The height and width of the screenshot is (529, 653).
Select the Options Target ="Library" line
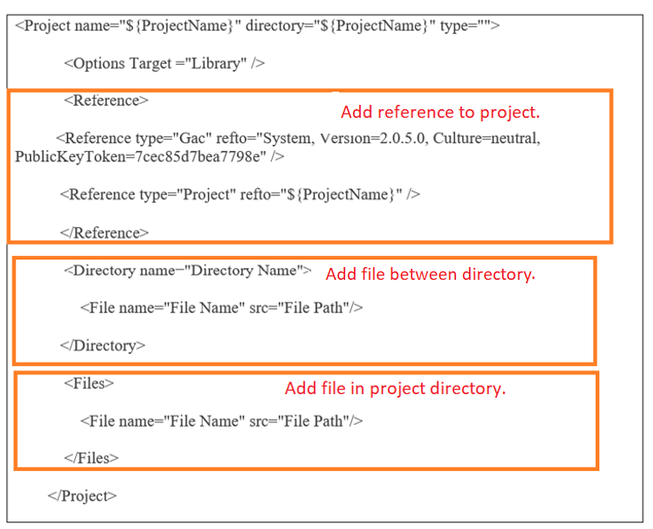[164, 64]
